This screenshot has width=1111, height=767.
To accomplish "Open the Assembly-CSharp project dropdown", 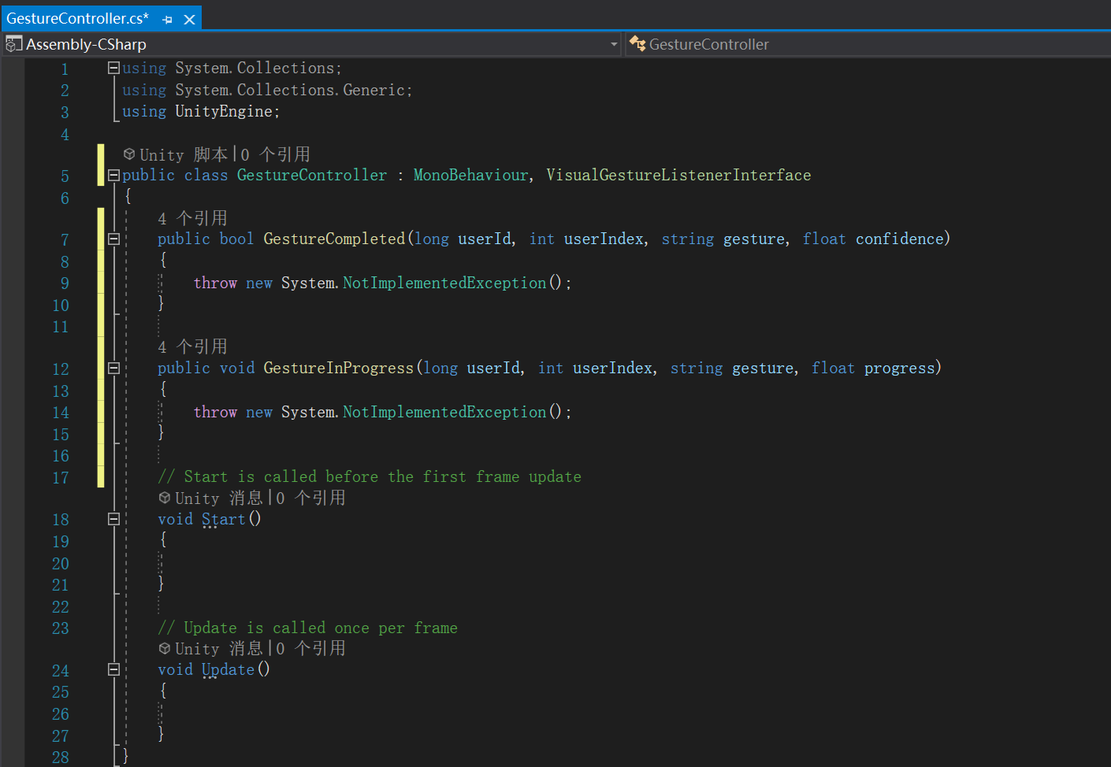I will (x=614, y=44).
